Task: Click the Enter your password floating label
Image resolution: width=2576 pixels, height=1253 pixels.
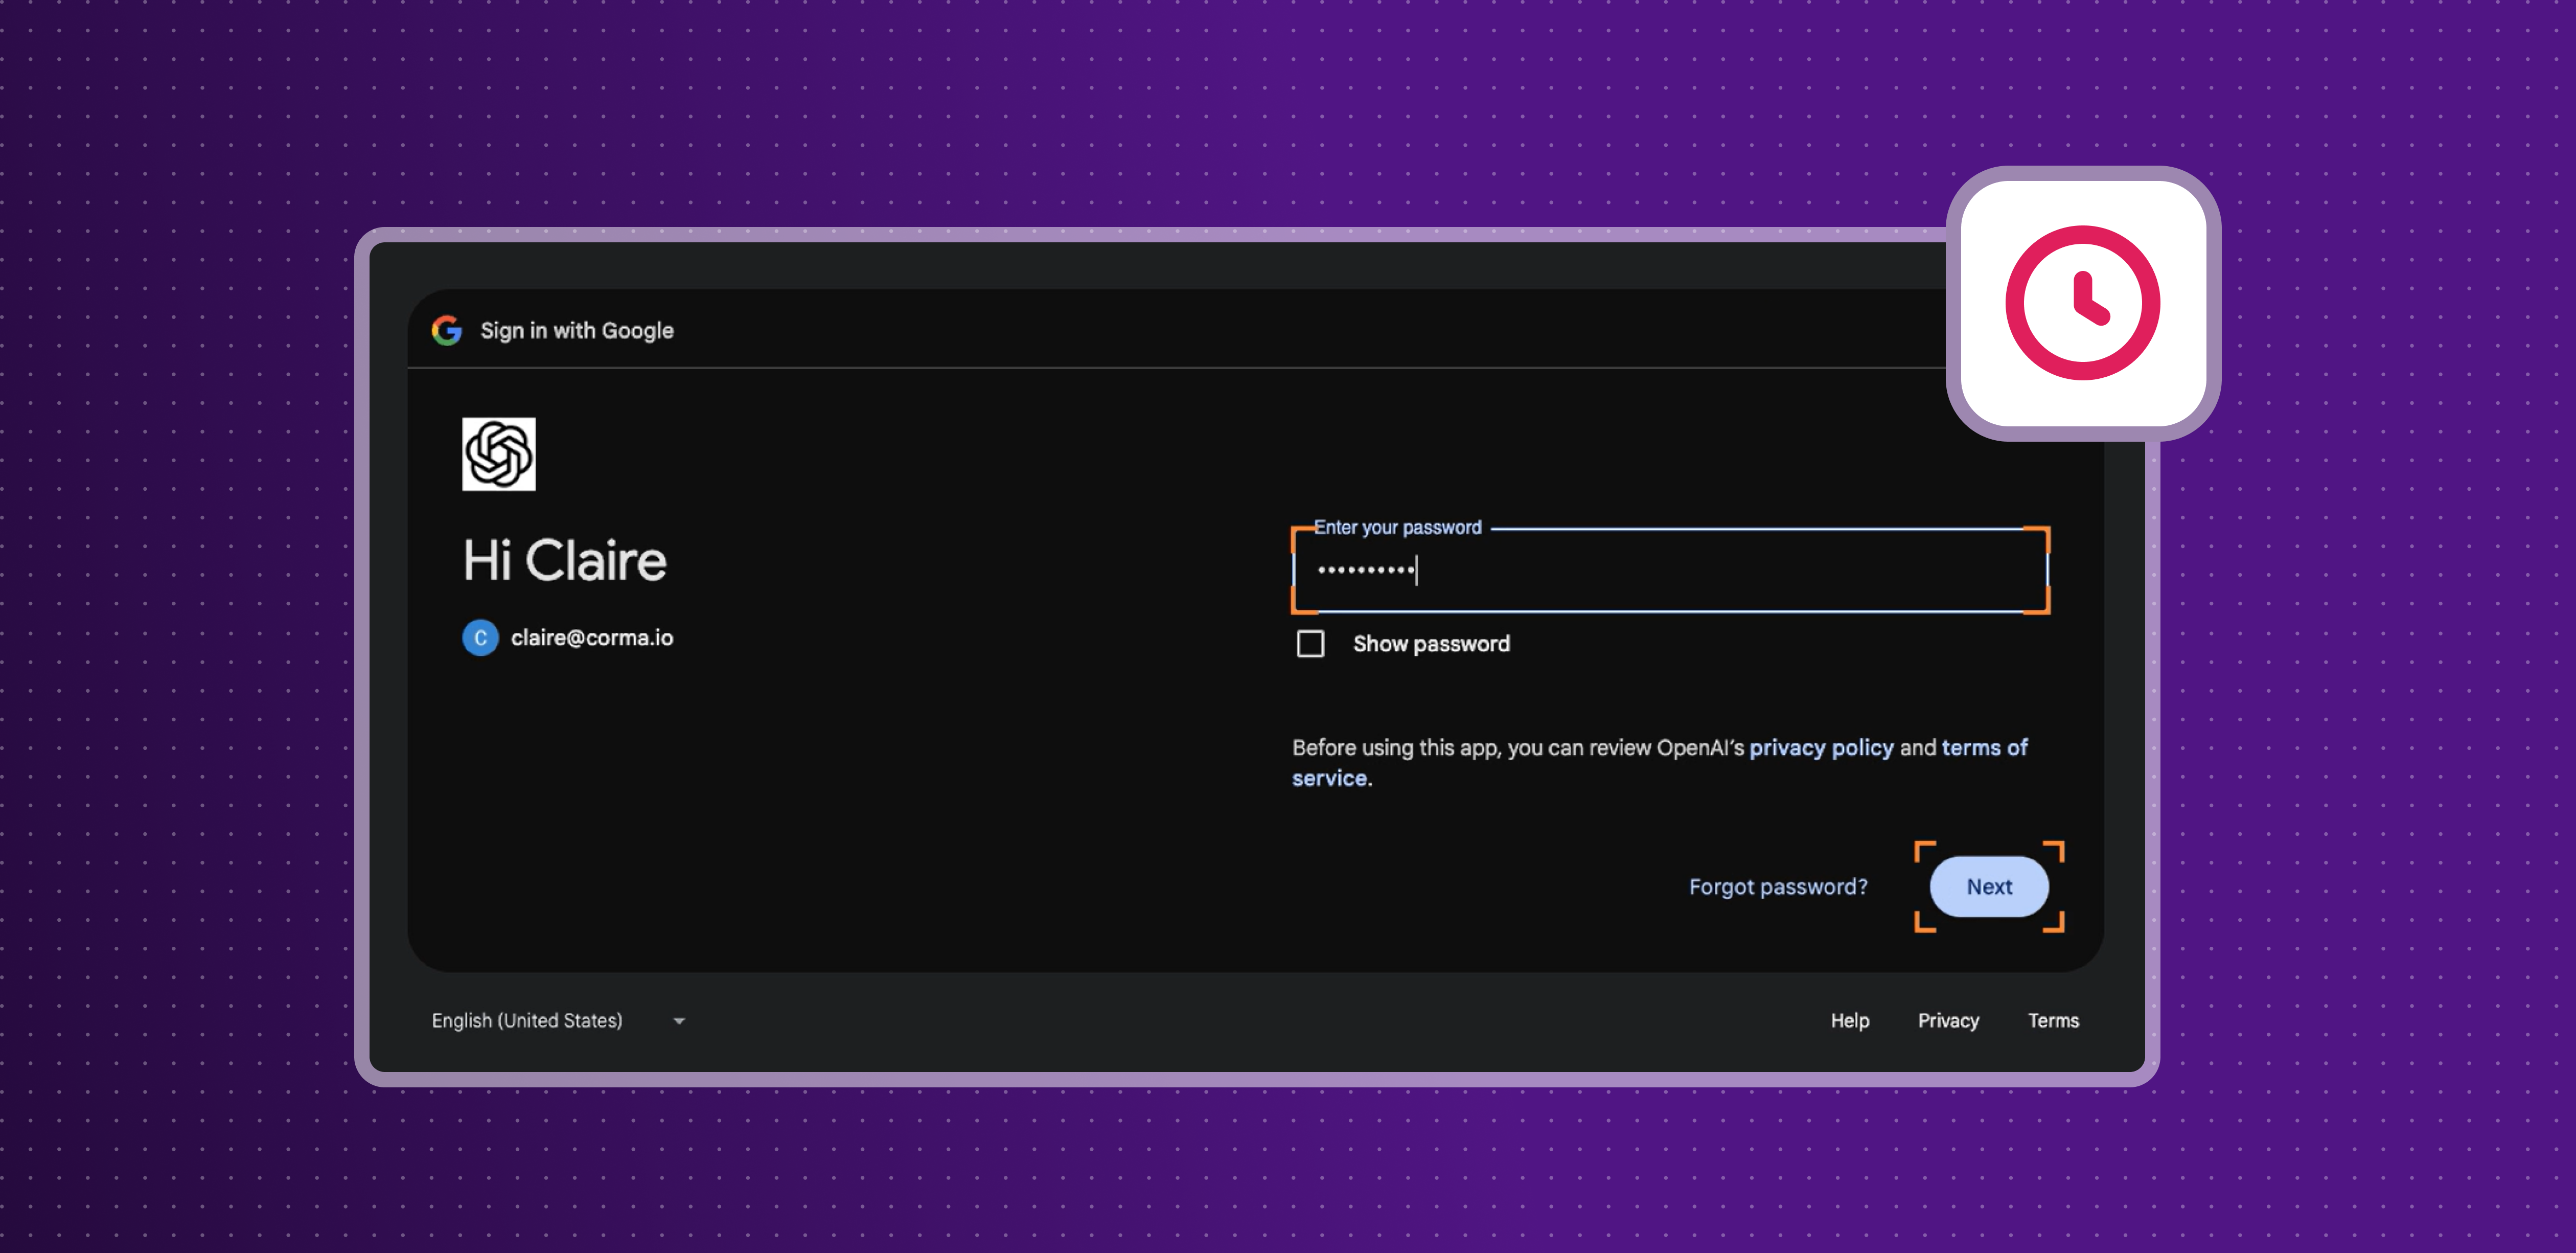Action: pyautogui.click(x=1397, y=527)
